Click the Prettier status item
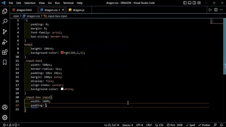The width and height of the screenshot is (226, 127). pos(204,125)
